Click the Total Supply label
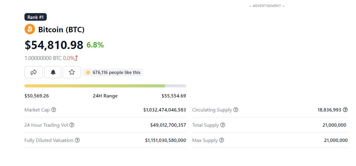This screenshot has width=356, height=166. (205, 125)
